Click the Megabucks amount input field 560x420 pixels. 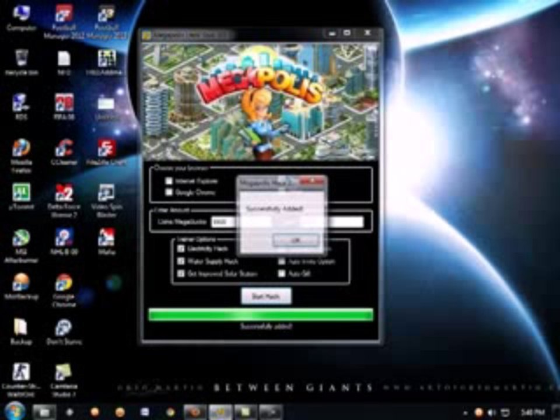[287, 222]
